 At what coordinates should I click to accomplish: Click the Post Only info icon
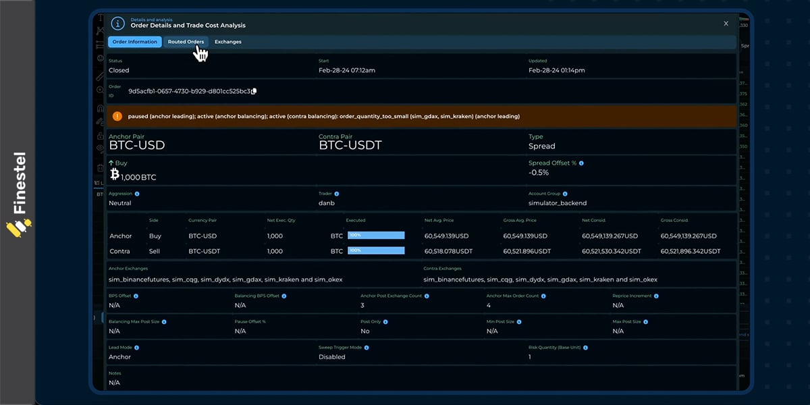(x=385, y=321)
